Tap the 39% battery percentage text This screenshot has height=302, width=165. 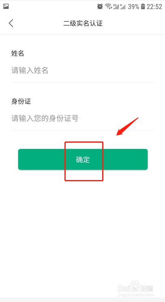pyautogui.click(x=133, y=7)
